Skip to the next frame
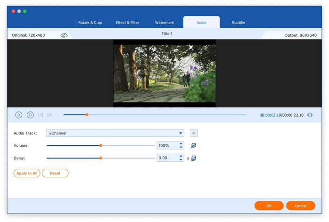 [50, 115]
